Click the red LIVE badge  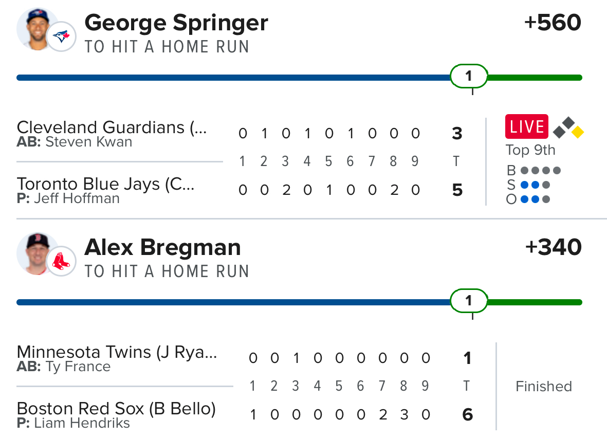(526, 126)
